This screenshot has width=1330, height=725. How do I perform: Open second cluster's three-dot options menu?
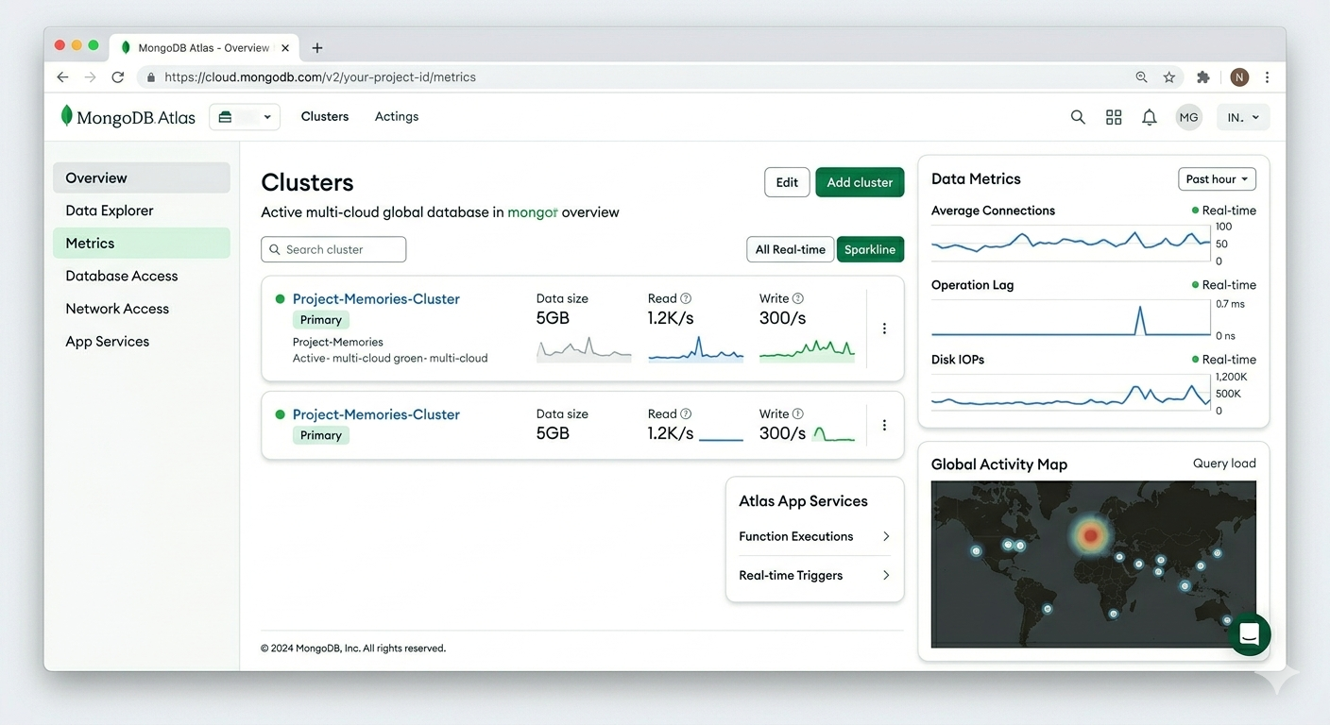point(884,426)
